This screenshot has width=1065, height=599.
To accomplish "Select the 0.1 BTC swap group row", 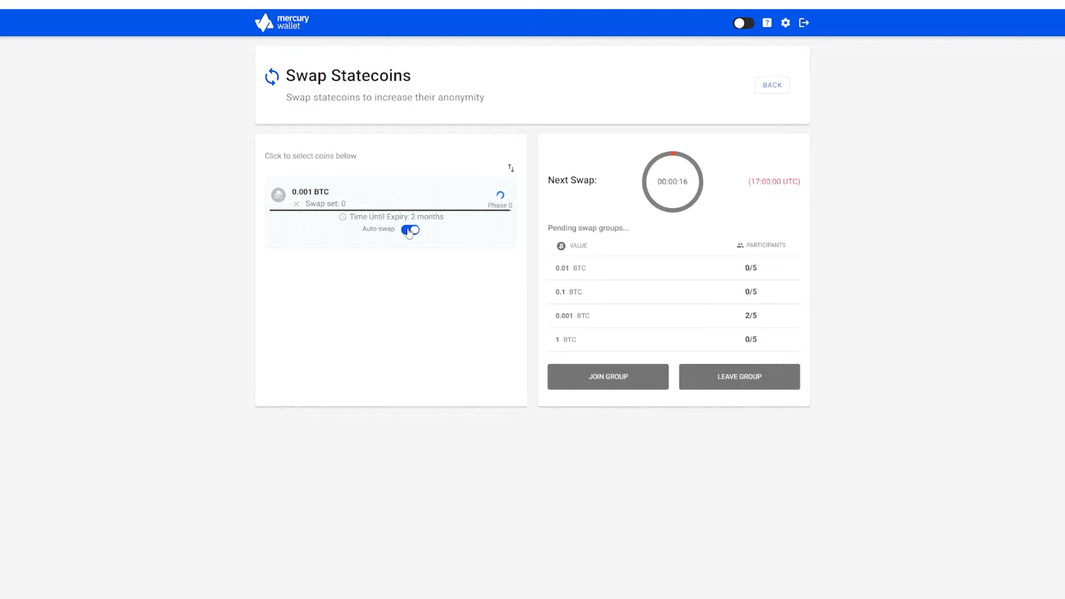I will 673,292.
